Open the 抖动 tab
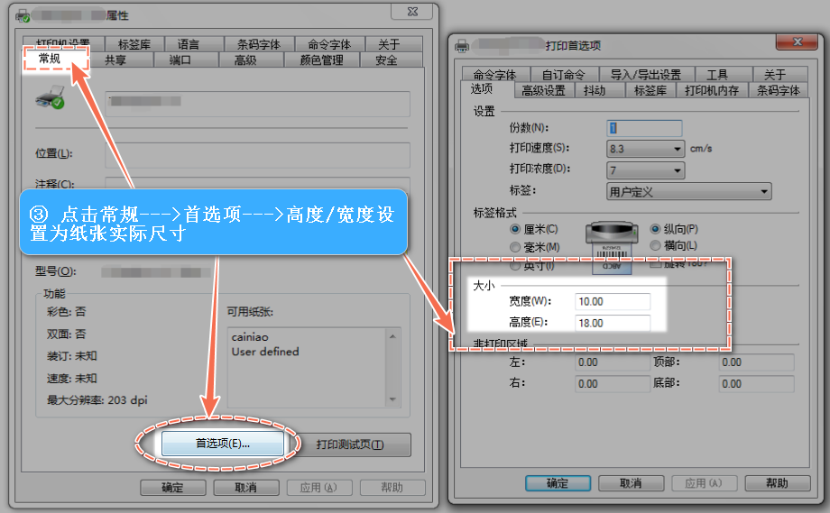This screenshot has height=513, width=830. tap(595, 90)
